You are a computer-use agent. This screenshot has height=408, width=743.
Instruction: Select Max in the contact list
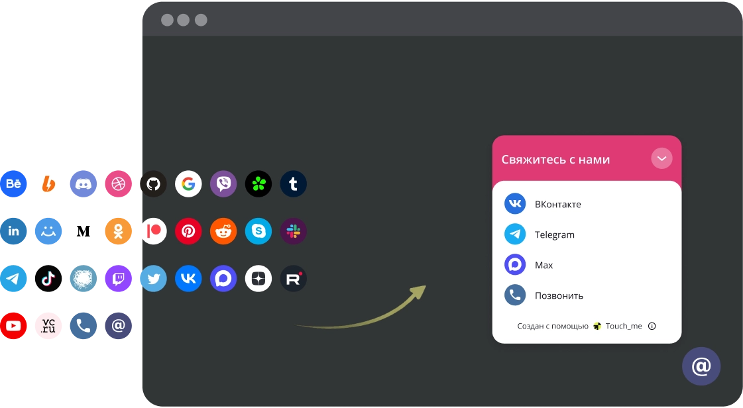tap(543, 265)
